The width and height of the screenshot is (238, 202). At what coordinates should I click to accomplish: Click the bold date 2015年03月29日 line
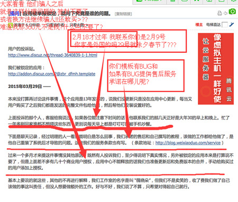pyautogui.click(x=30, y=86)
